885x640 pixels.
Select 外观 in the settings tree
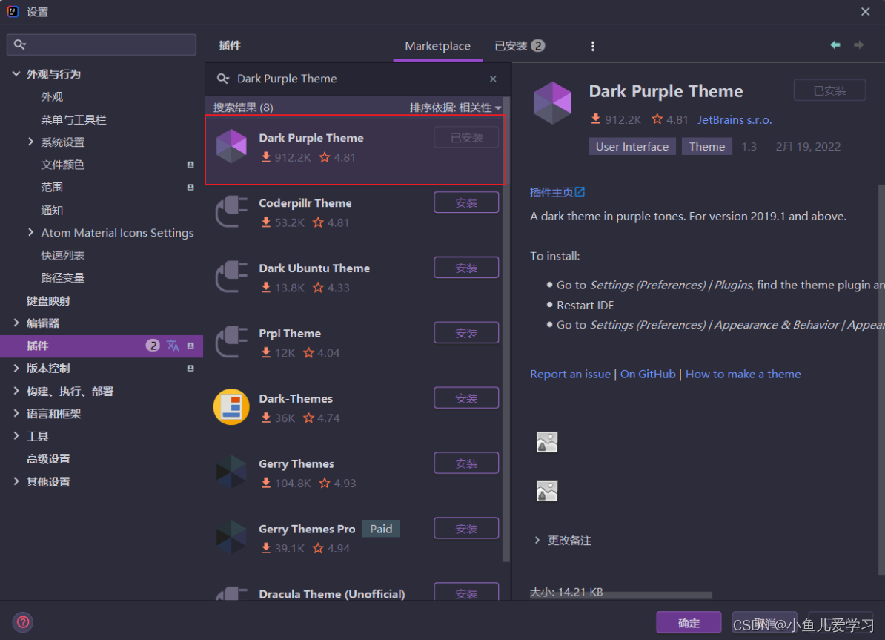point(52,97)
